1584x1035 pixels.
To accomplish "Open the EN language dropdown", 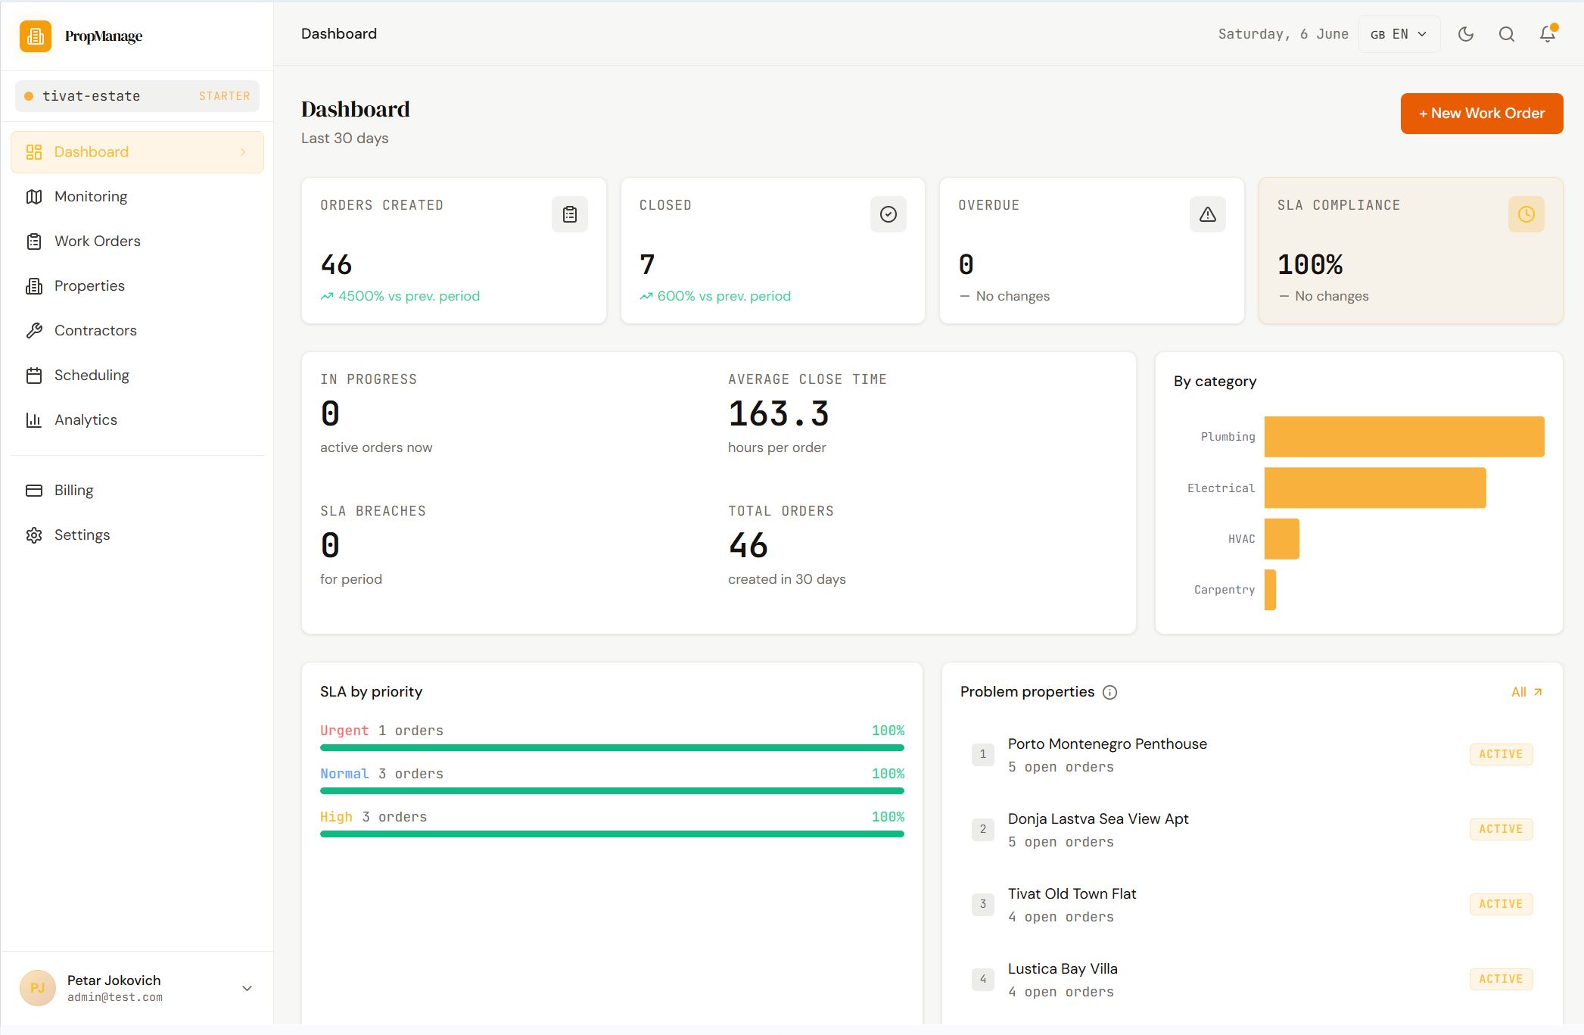I will pyautogui.click(x=1399, y=34).
